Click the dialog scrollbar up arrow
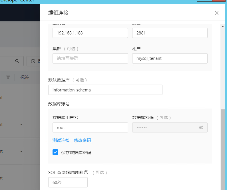The image size is (227, 190). point(223,26)
